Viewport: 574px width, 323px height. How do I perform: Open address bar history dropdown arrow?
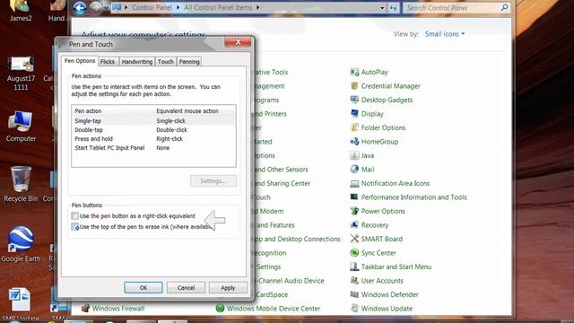pyautogui.click(x=382, y=8)
